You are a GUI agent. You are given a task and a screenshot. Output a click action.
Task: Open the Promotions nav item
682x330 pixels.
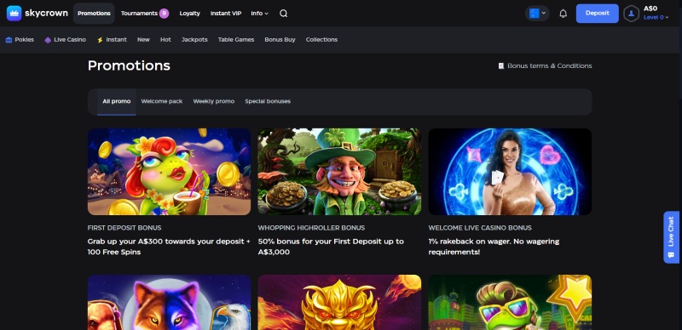point(94,14)
